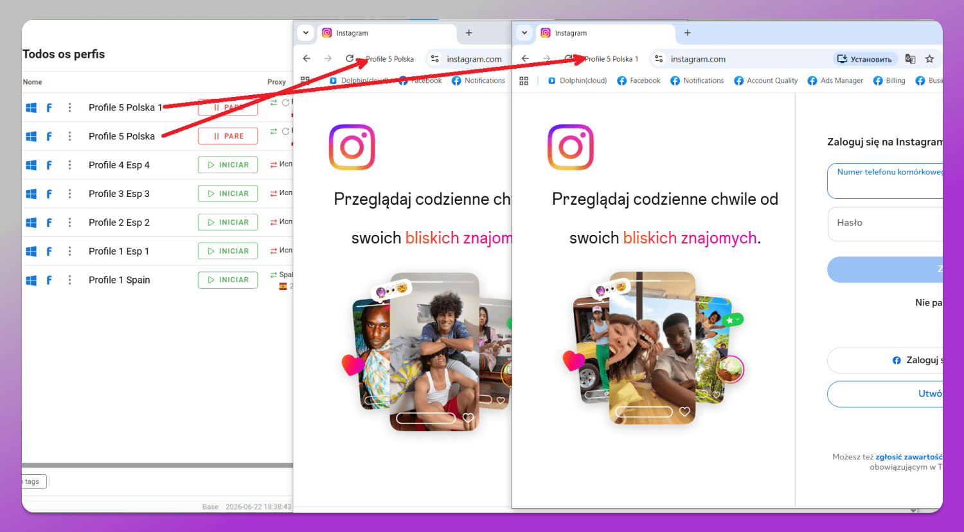Click Proxy column header in profiles table
964x532 pixels.
(x=276, y=82)
